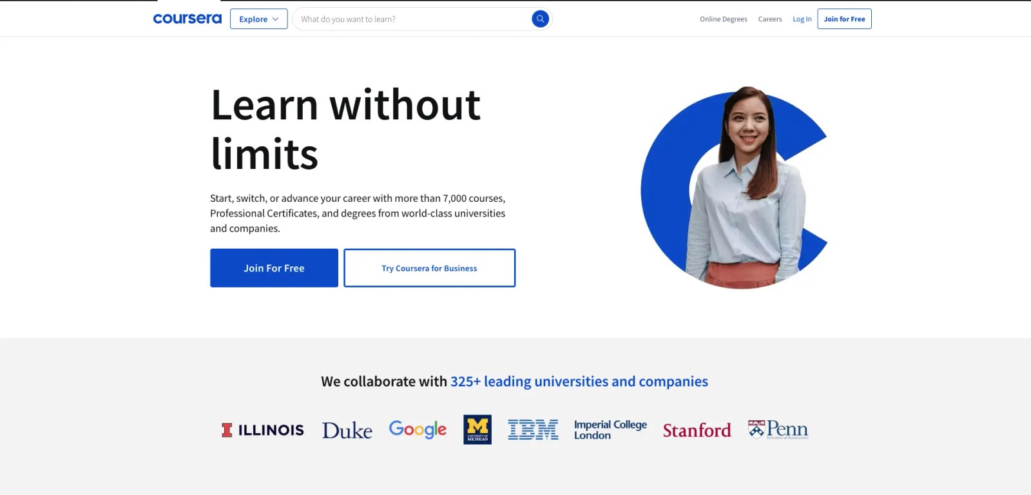
Task: Click the blue search magnifier icon
Action: click(541, 19)
